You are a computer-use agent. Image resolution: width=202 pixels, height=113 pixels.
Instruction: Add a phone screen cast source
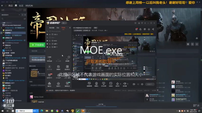pos(104,84)
